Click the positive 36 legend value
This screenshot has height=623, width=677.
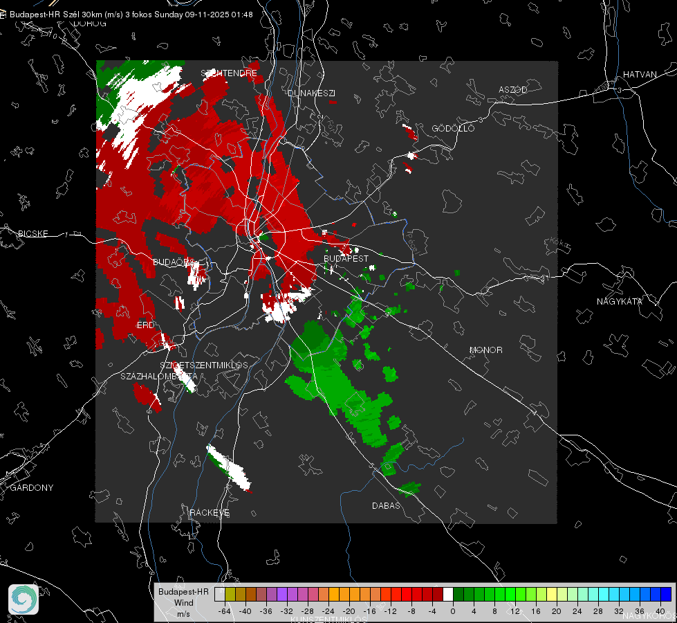(x=640, y=611)
